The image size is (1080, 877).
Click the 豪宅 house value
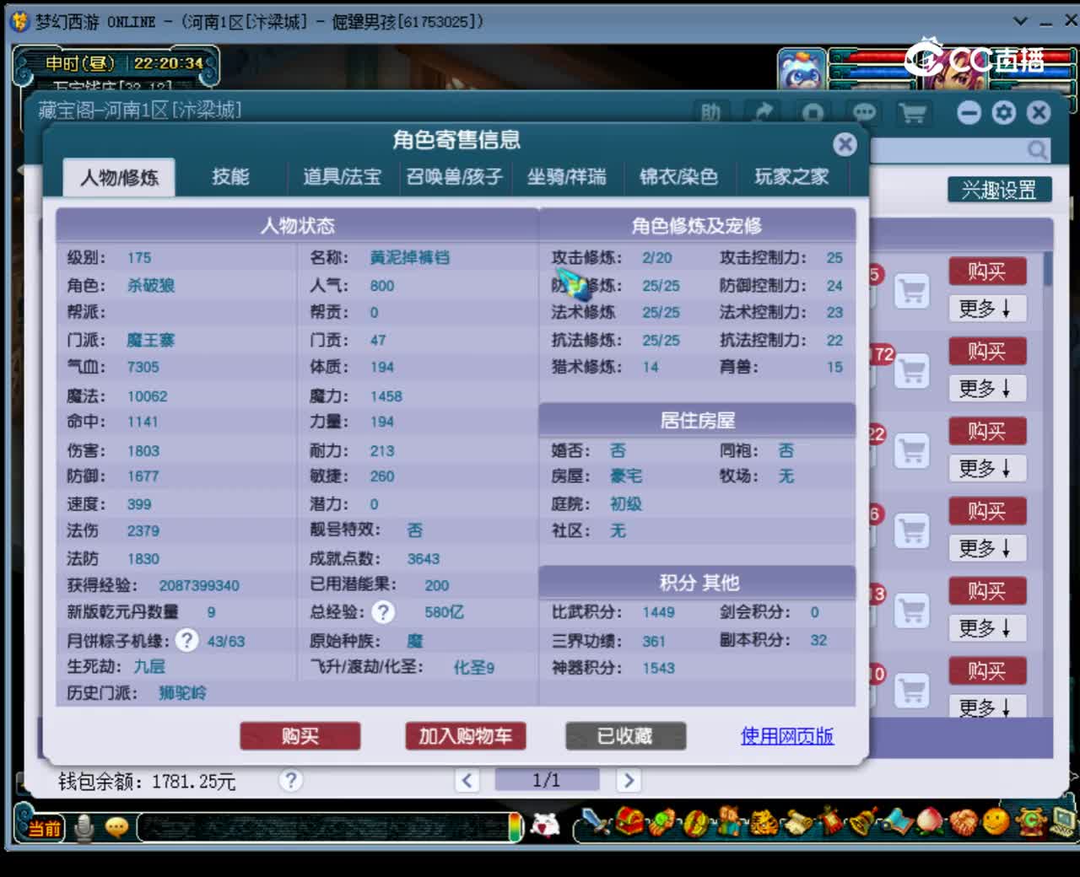pyautogui.click(x=626, y=476)
